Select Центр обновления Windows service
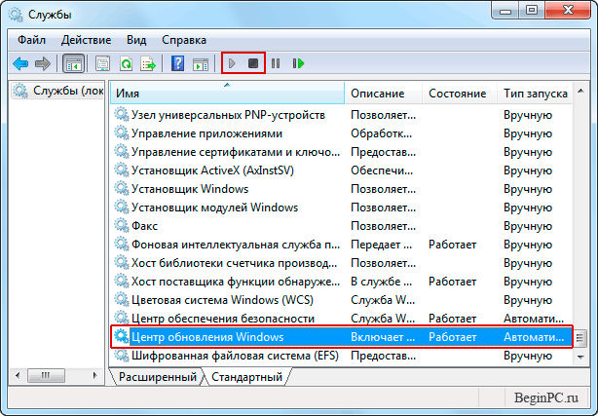The height and width of the screenshot is (416, 598). tap(342, 337)
